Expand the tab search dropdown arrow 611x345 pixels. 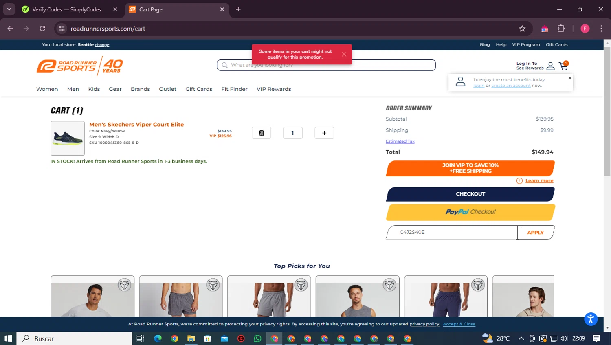point(9,9)
